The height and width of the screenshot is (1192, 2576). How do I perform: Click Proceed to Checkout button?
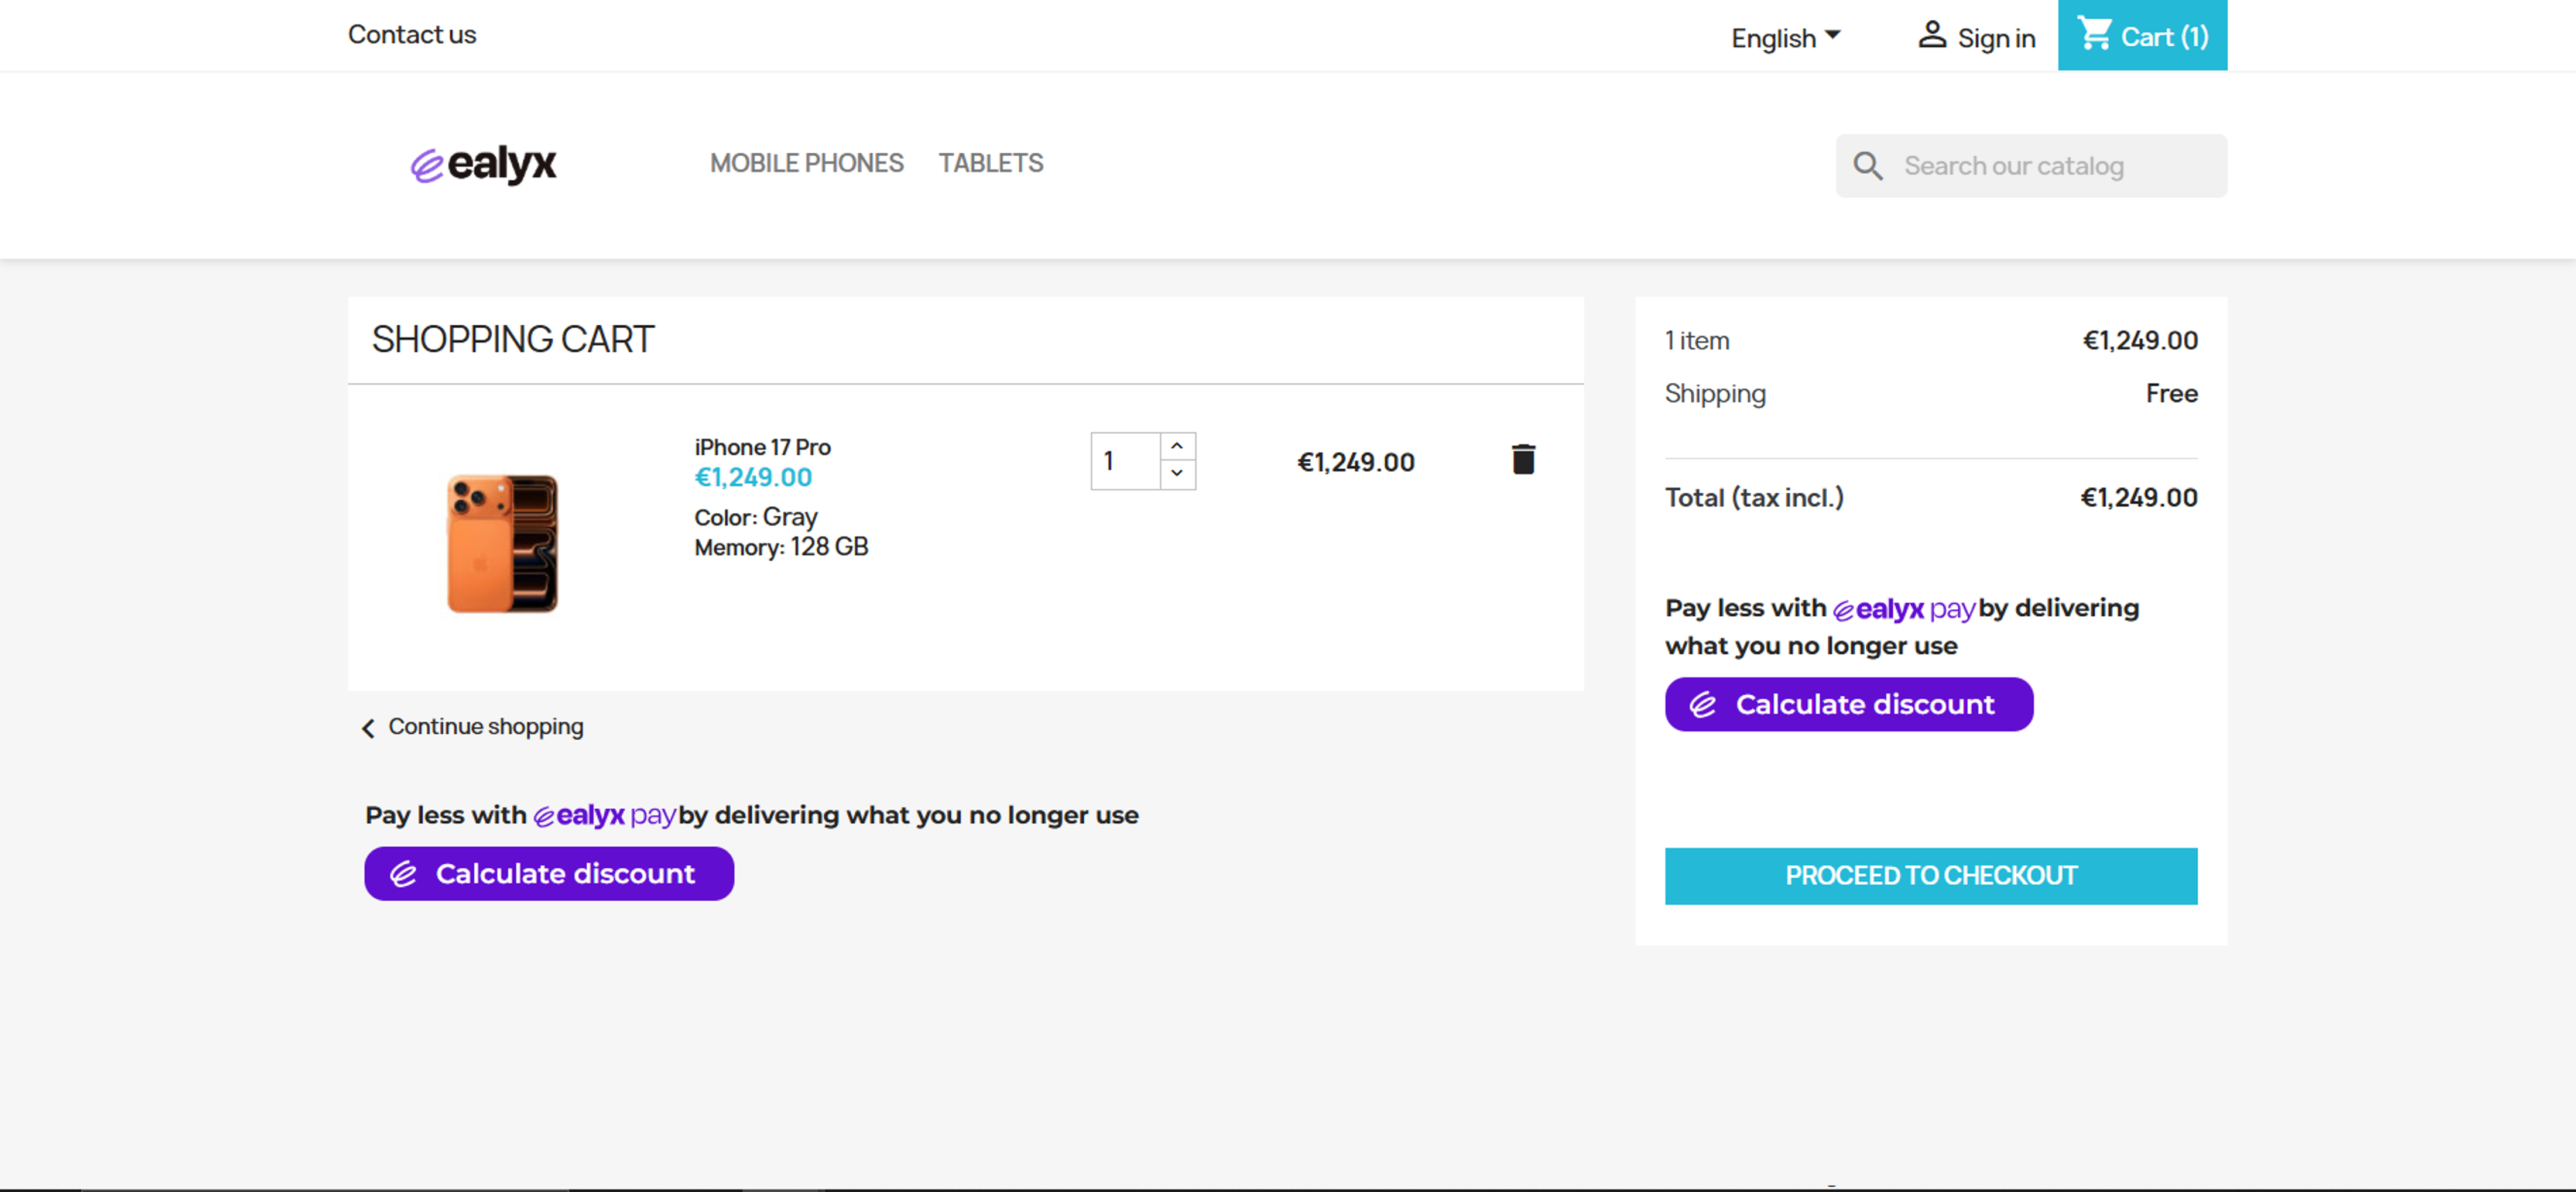pos(1930,875)
